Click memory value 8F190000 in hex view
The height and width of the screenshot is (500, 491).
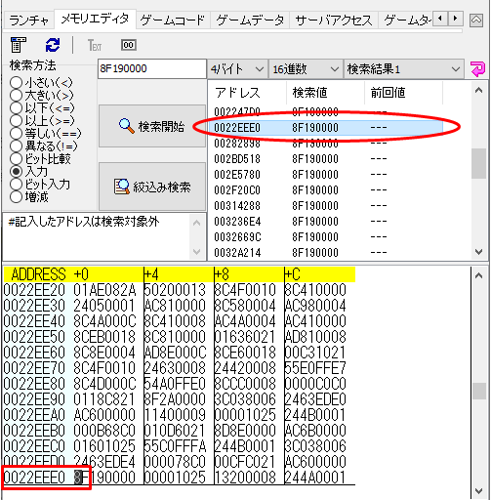click(x=104, y=478)
